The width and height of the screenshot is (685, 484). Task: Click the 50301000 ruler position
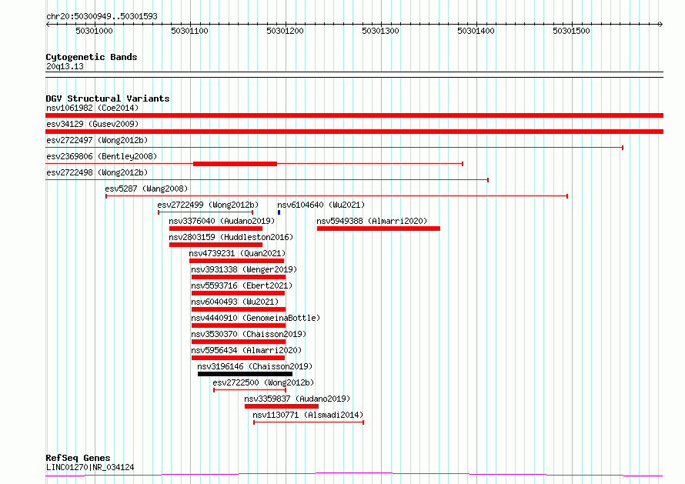94,31
